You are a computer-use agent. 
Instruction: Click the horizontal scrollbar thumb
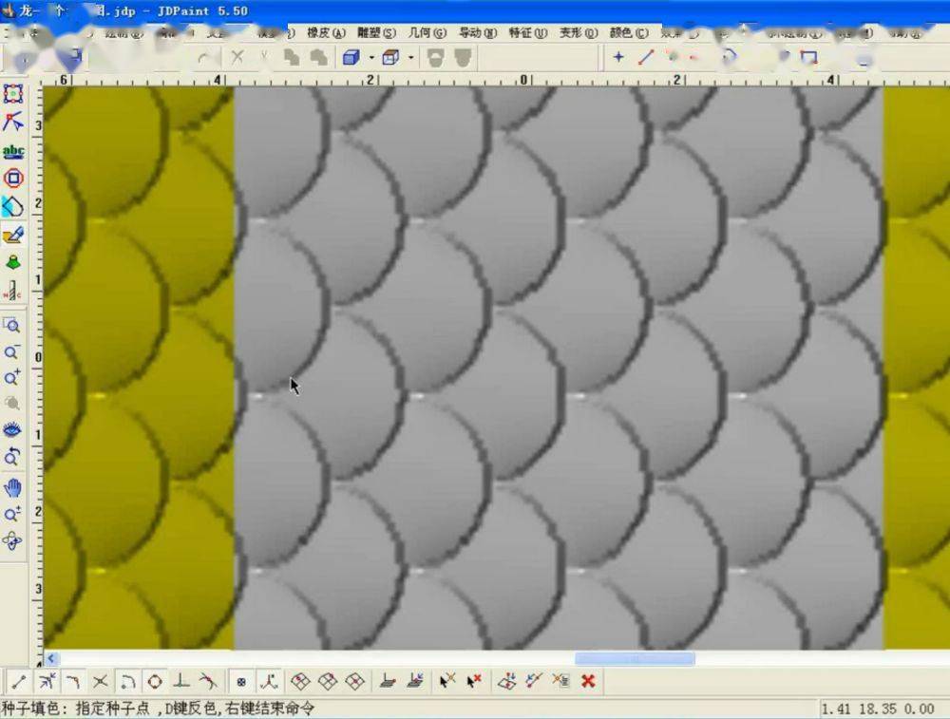[635, 659]
